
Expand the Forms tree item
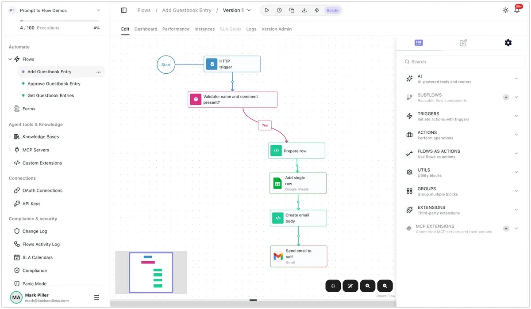coord(10,109)
